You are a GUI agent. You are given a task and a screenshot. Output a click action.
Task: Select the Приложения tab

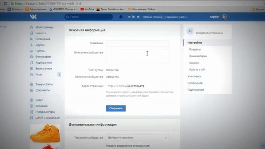pyautogui.click(x=196, y=90)
